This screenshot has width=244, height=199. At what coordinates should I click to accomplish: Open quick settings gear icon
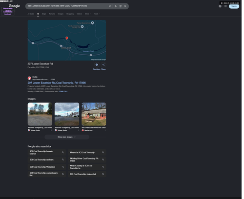click(220, 6)
